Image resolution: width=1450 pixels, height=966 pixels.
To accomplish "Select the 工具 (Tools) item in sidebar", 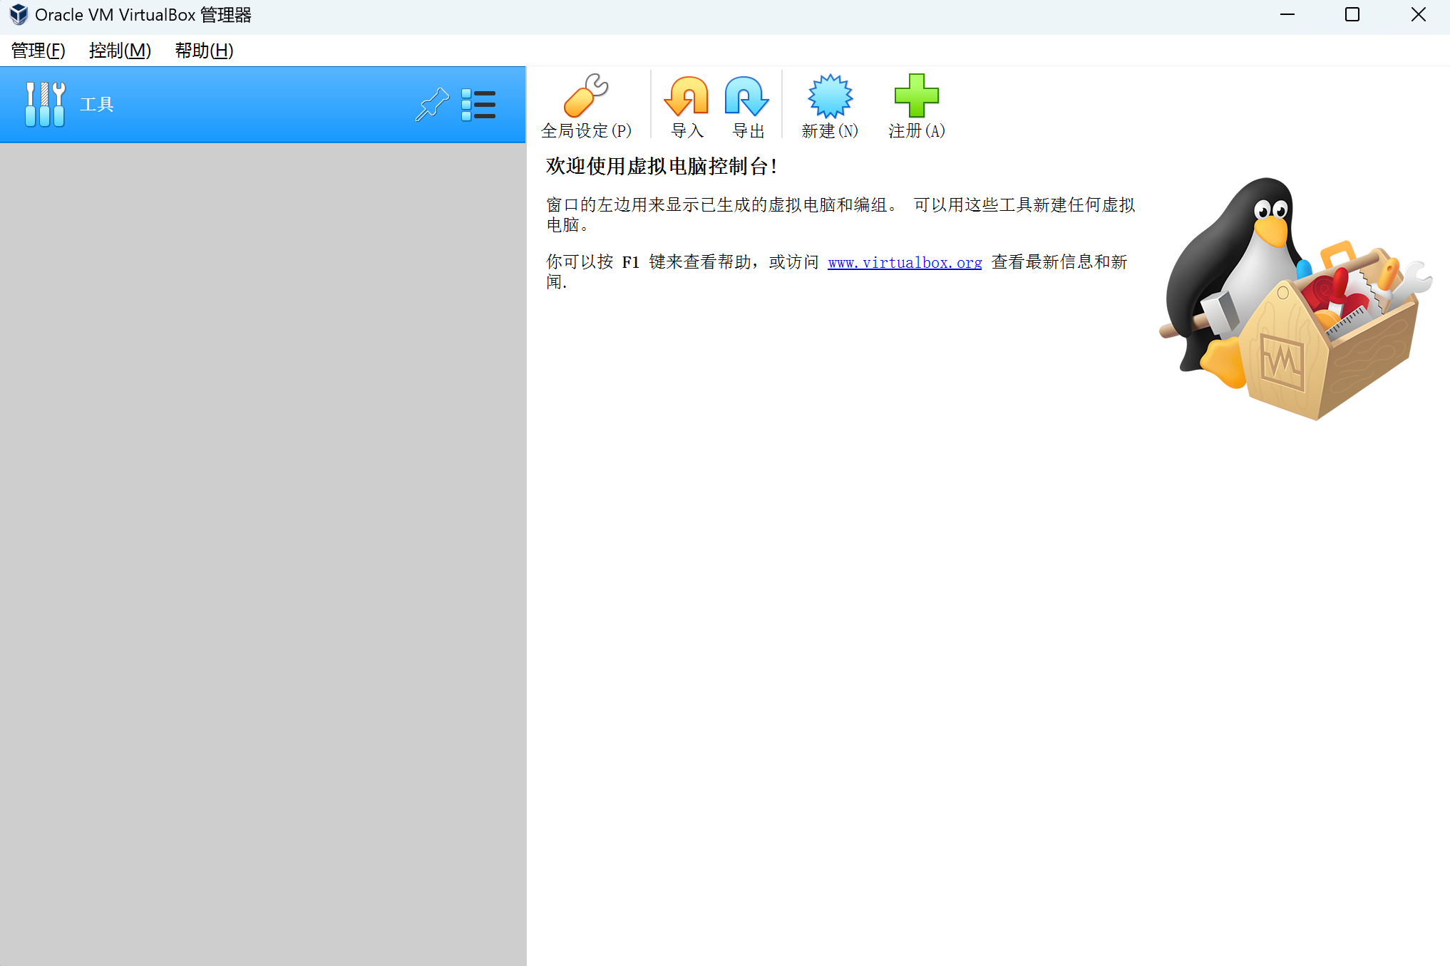I will pos(262,105).
